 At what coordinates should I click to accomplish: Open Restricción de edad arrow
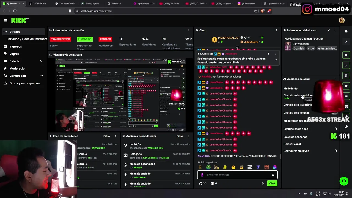(336, 129)
